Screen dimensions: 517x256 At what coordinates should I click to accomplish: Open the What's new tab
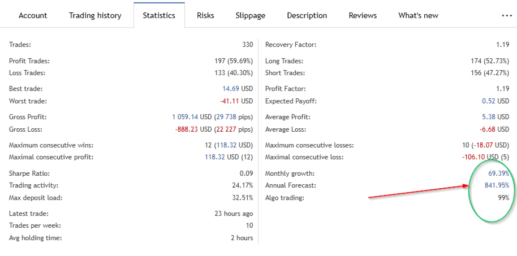[418, 15]
